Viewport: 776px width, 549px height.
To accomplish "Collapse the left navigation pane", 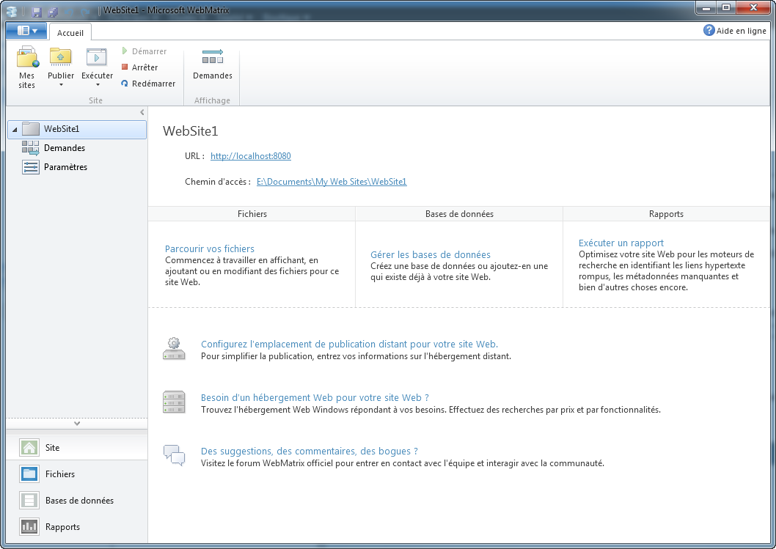I will tap(142, 112).
